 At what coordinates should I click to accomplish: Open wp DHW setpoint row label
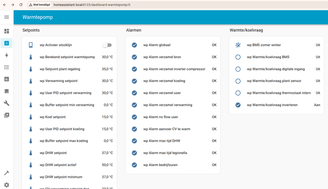pyautogui.click(x=53, y=153)
